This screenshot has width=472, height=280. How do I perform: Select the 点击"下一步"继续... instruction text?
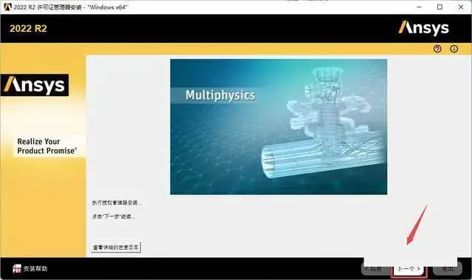[114, 216]
